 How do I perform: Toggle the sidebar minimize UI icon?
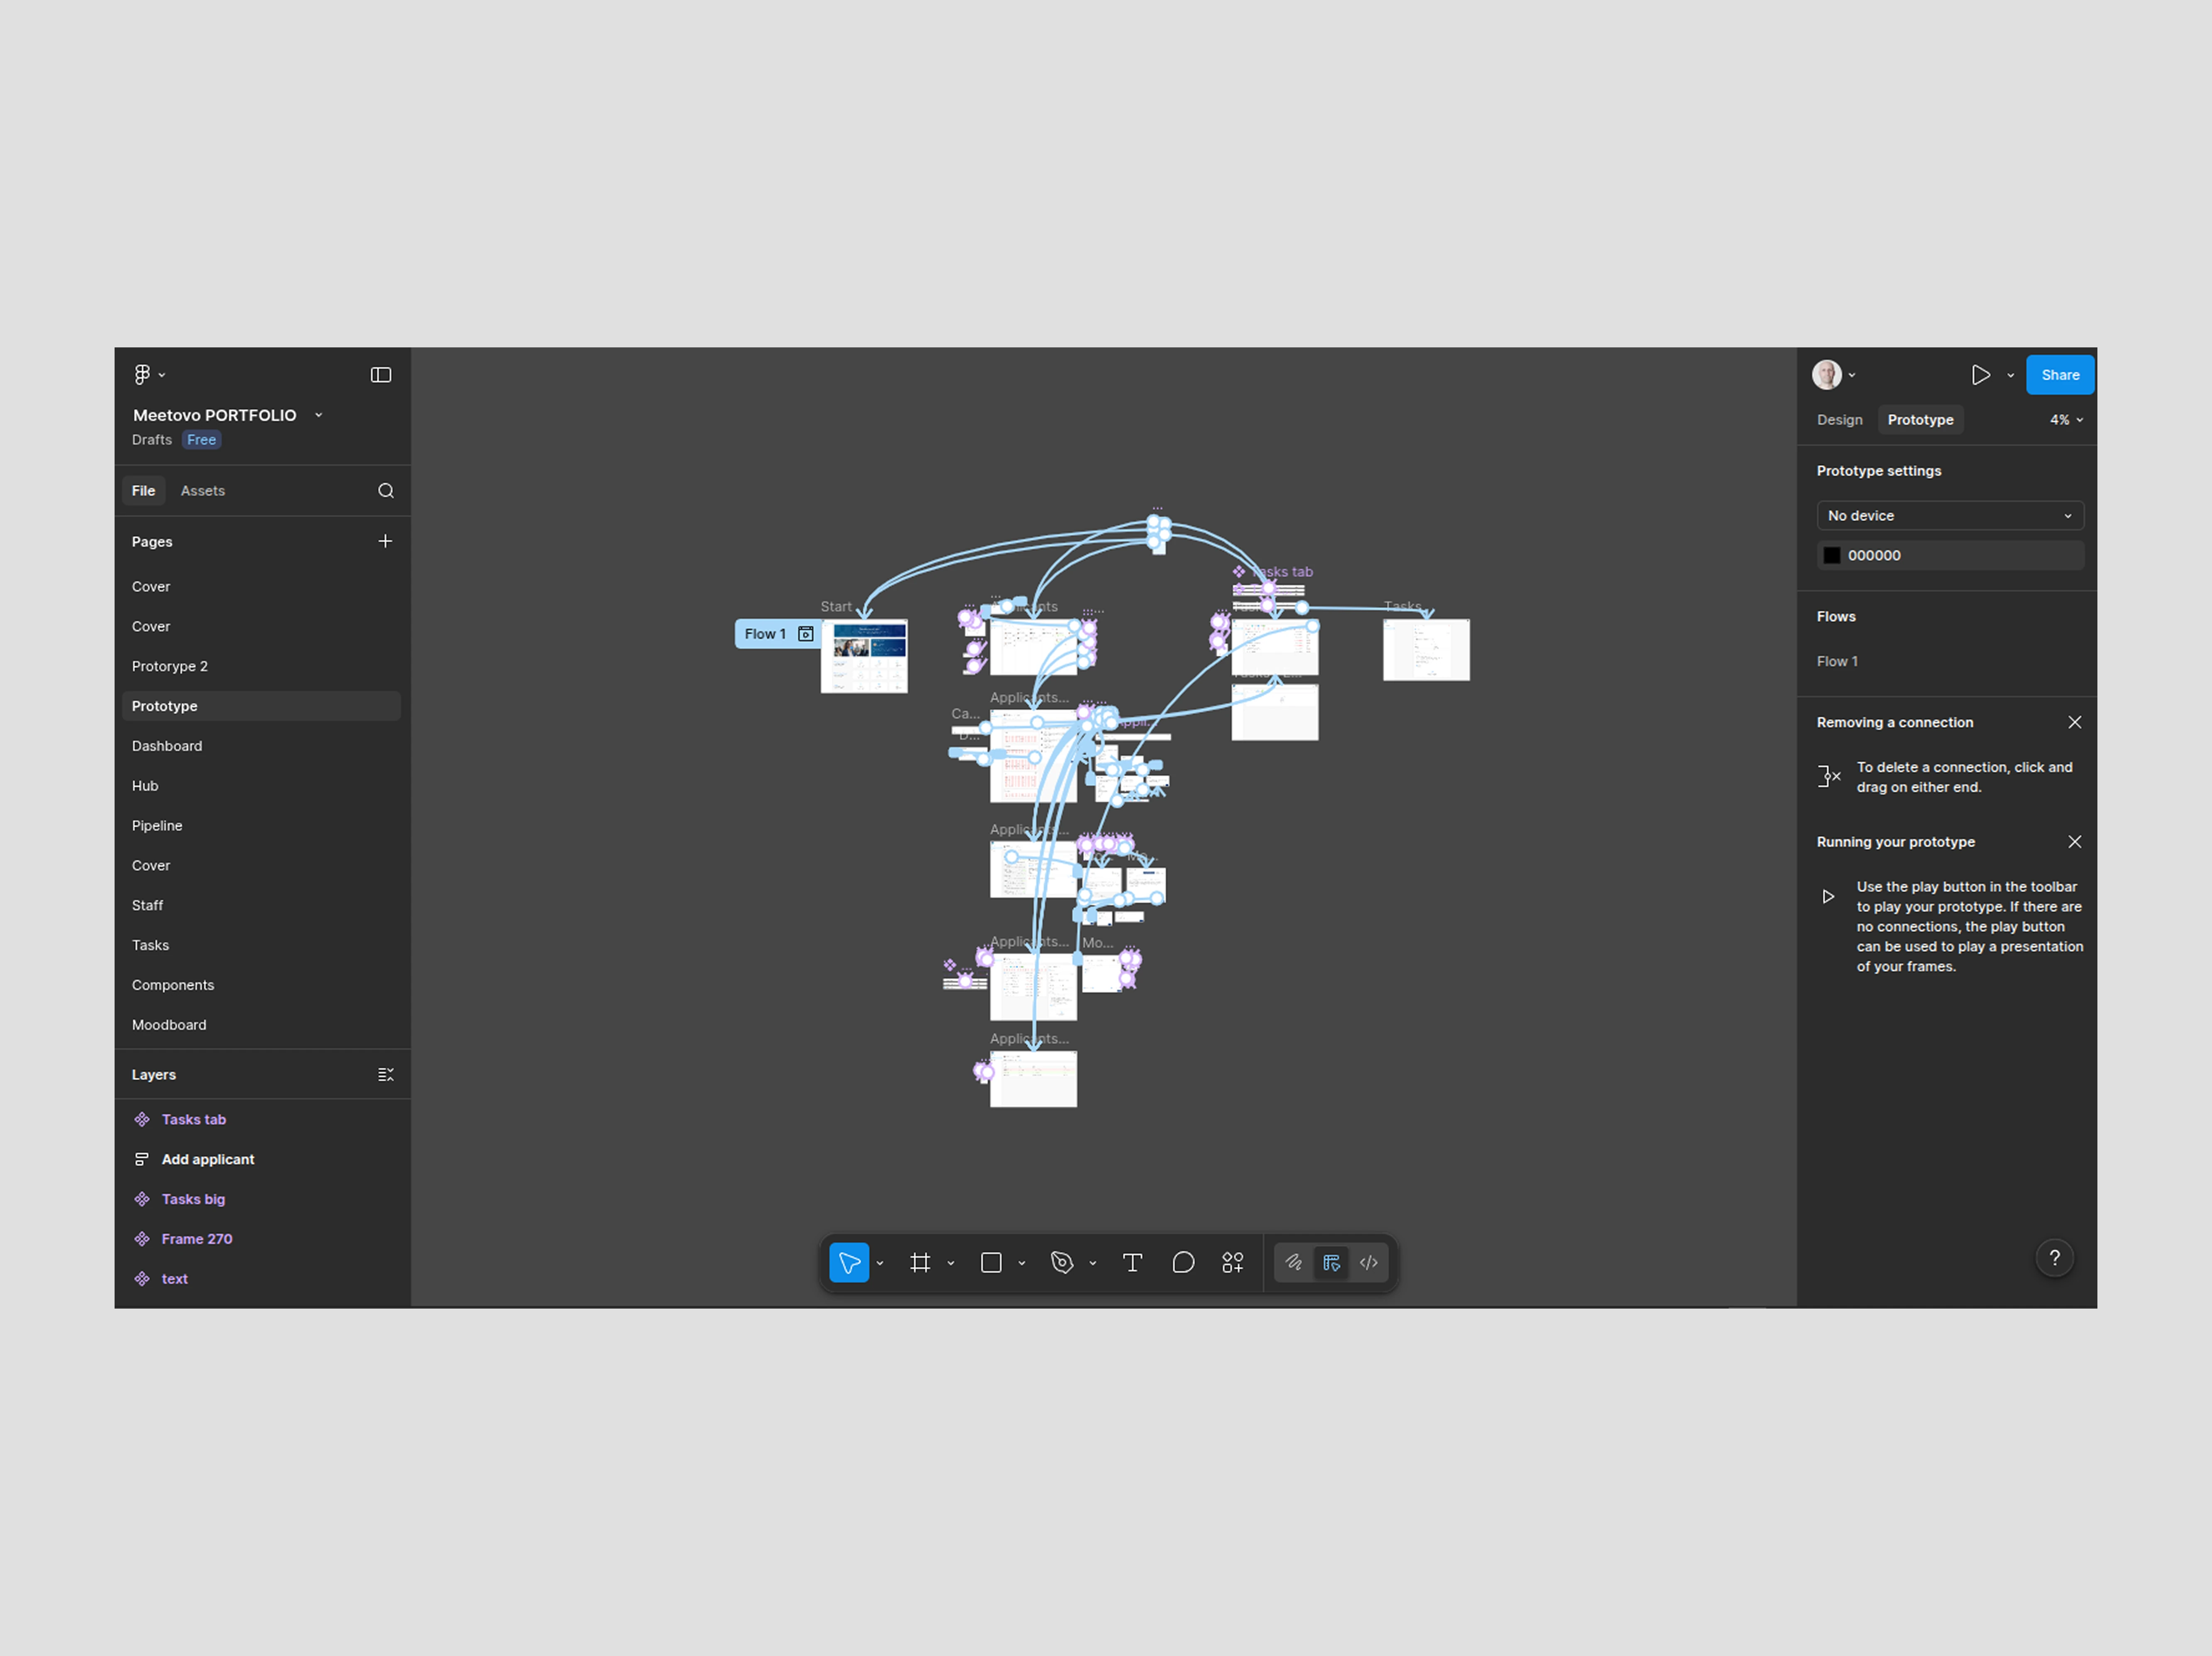[381, 375]
